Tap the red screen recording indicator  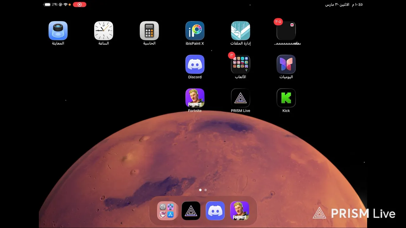79,4
